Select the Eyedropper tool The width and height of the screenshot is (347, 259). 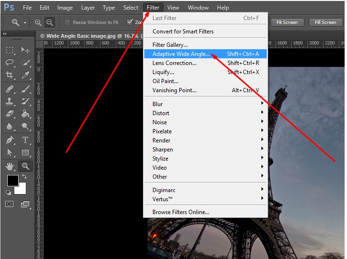click(x=25, y=75)
